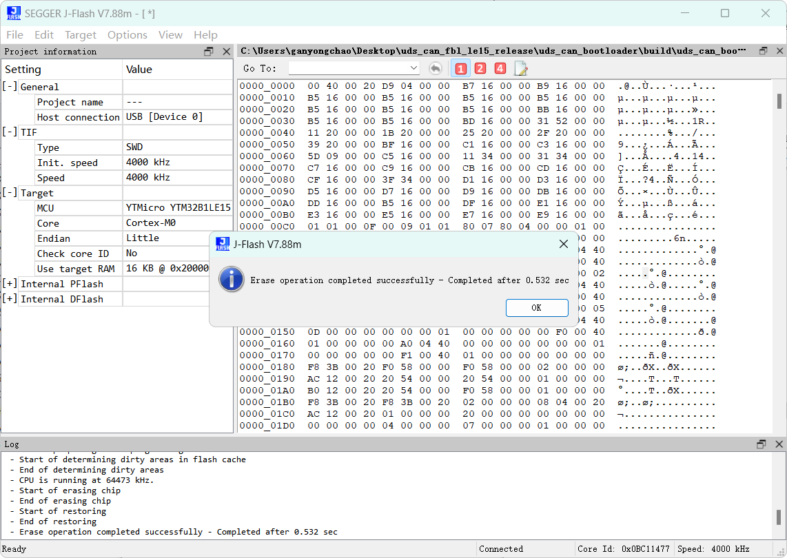Open the View menu
This screenshot has height=558, width=787.
coord(170,34)
